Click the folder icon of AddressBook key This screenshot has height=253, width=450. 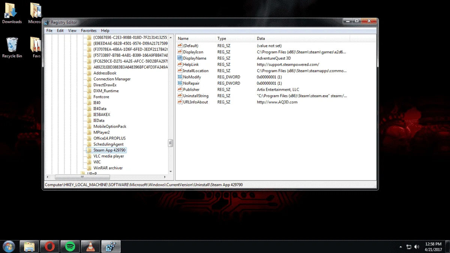tap(89, 73)
